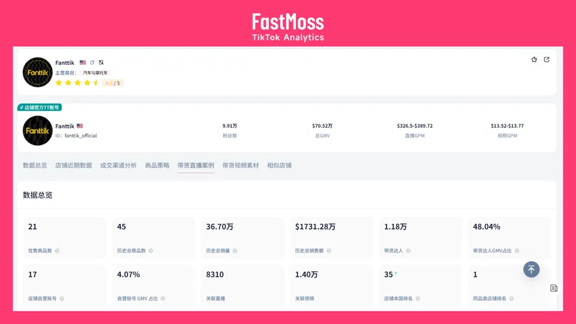The width and height of the screenshot is (576, 324).
Task: Click the favorite star icon
Action: click(x=534, y=59)
